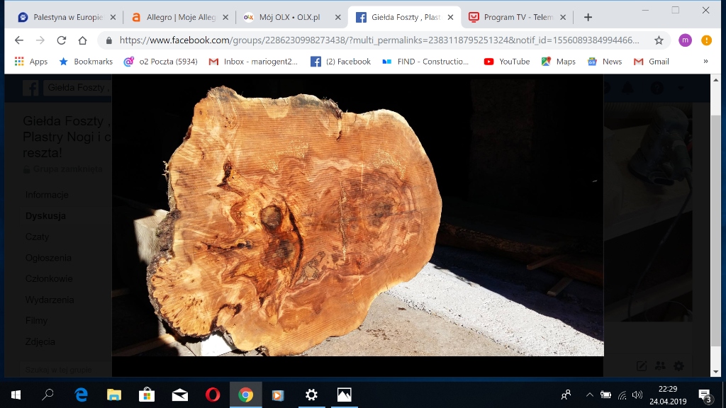Click the Facebook logo in header
The image size is (726, 408).
pos(30,87)
